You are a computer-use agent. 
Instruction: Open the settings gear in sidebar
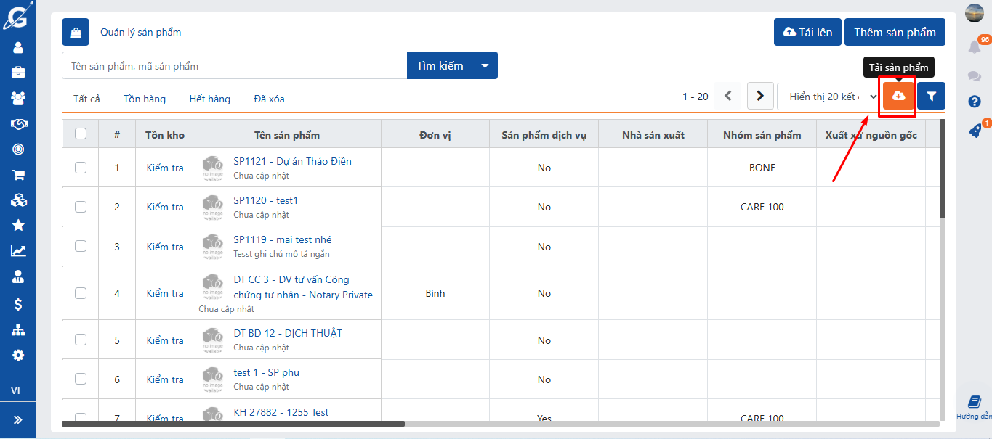tap(18, 356)
